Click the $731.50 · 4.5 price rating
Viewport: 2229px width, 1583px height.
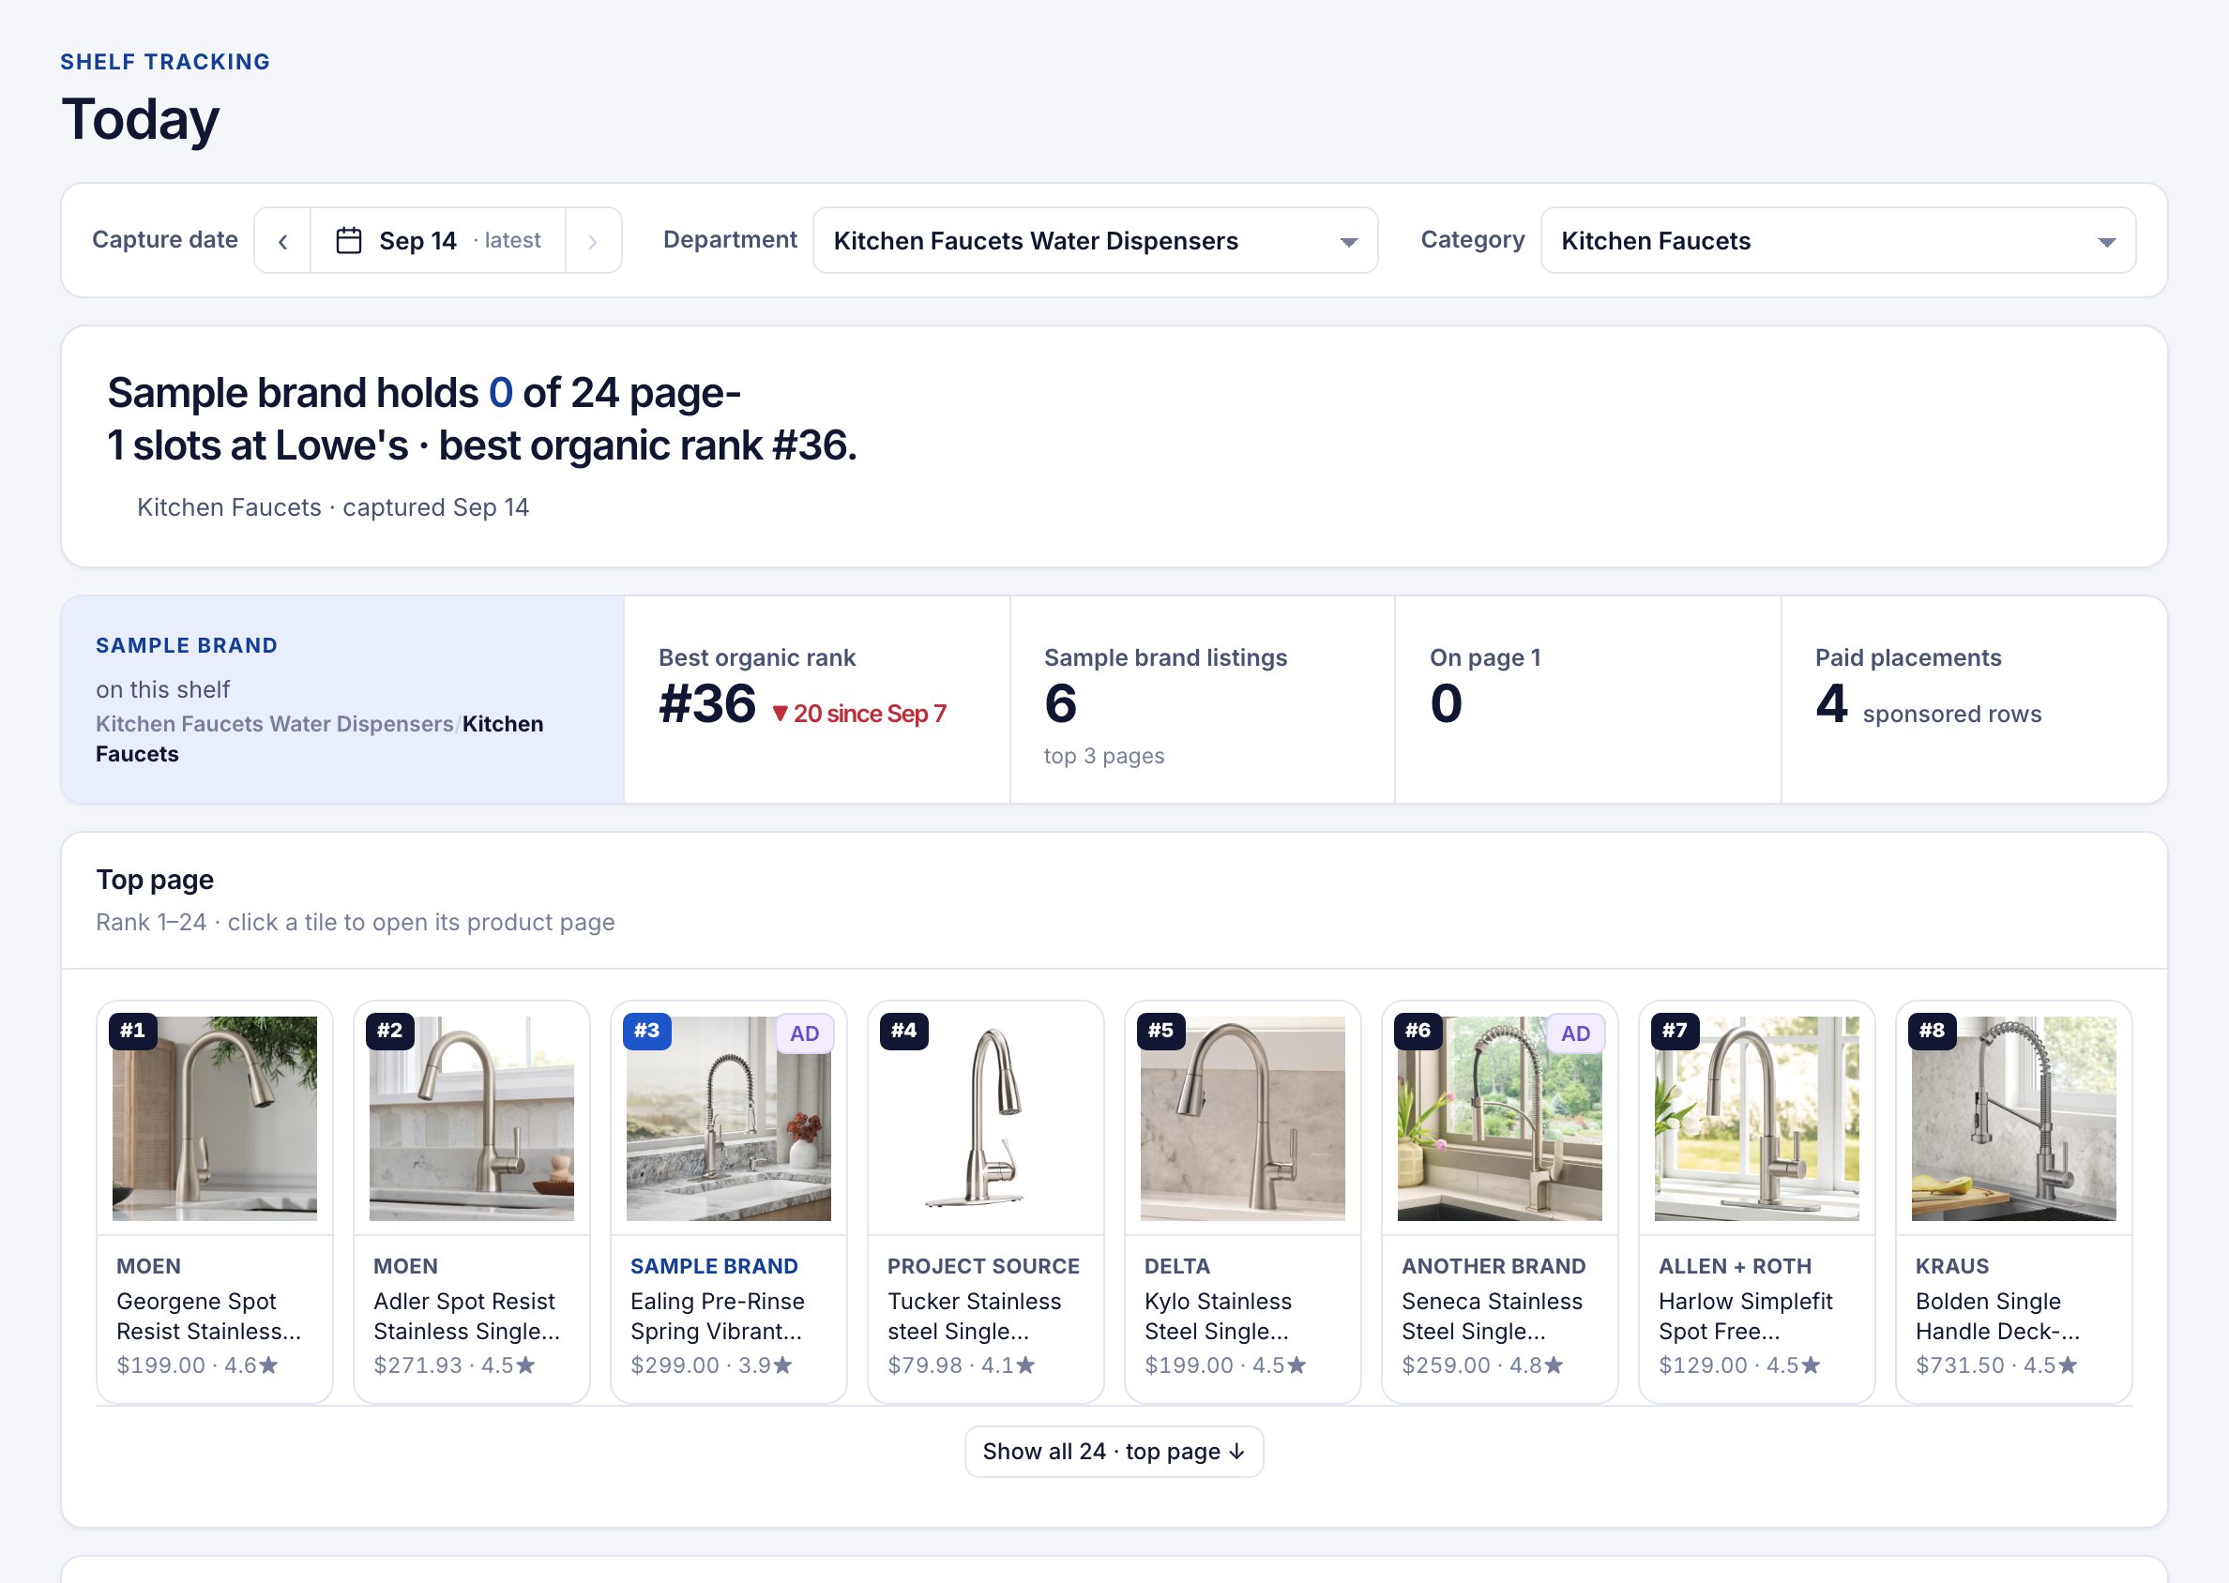tap(1996, 1364)
